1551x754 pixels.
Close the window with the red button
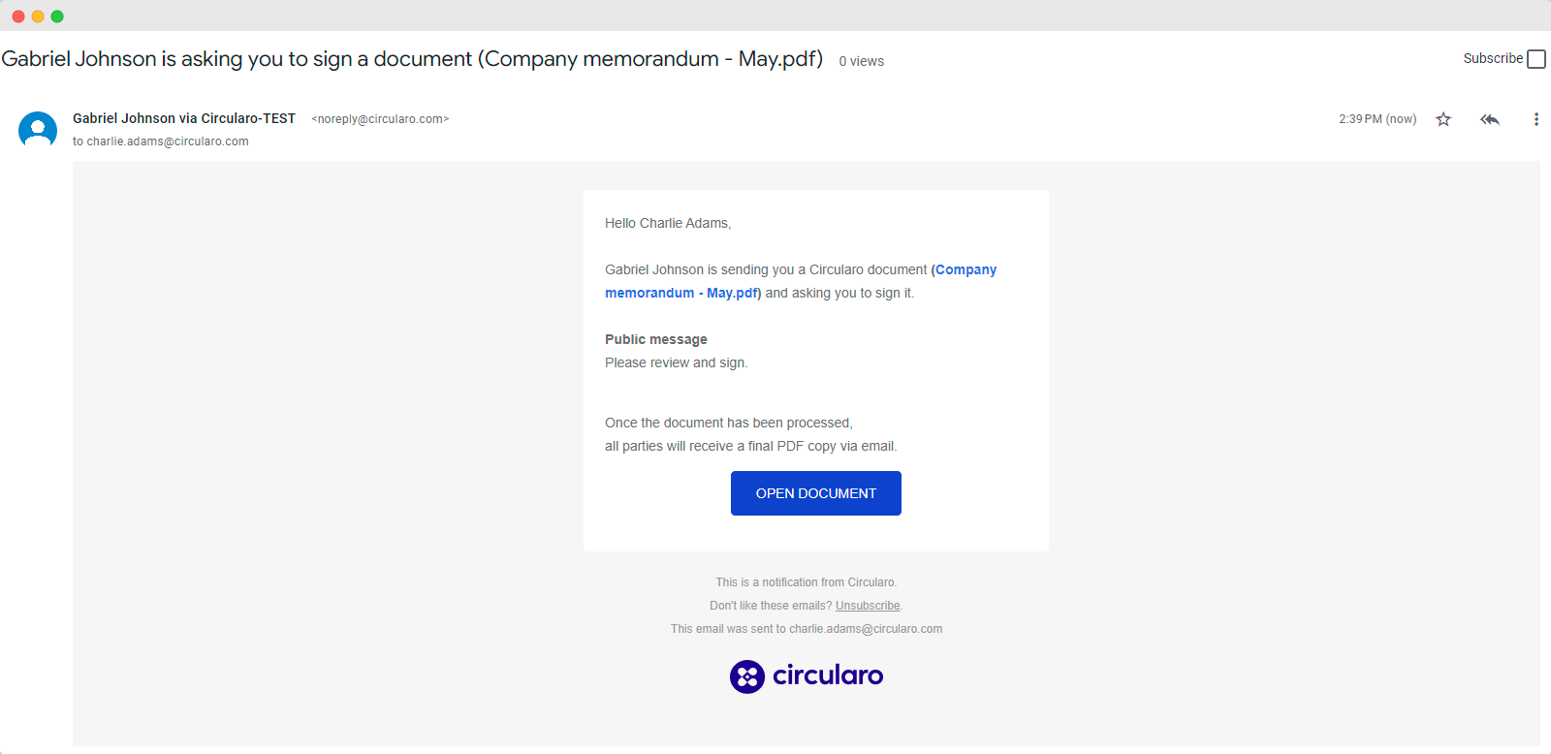point(18,16)
